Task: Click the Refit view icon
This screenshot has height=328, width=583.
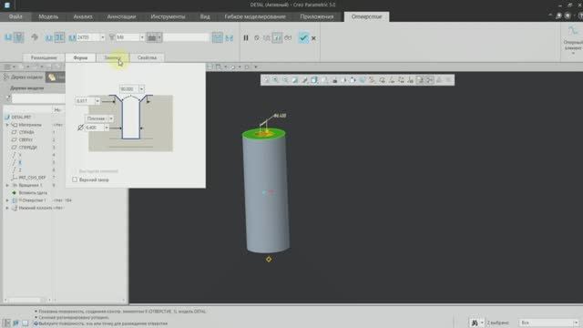Action: coord(266,80)
